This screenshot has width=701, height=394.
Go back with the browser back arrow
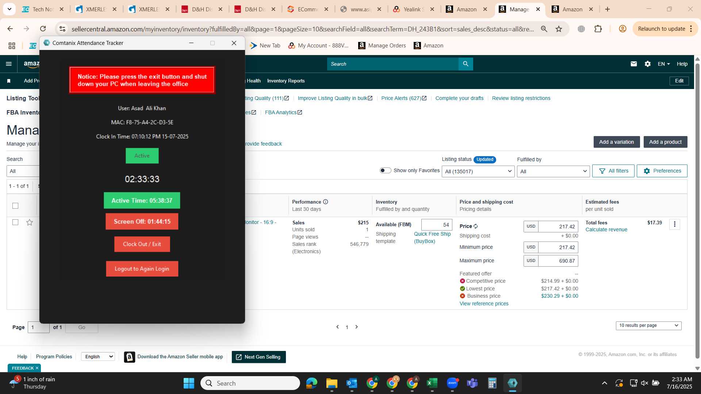click(10, 29)
